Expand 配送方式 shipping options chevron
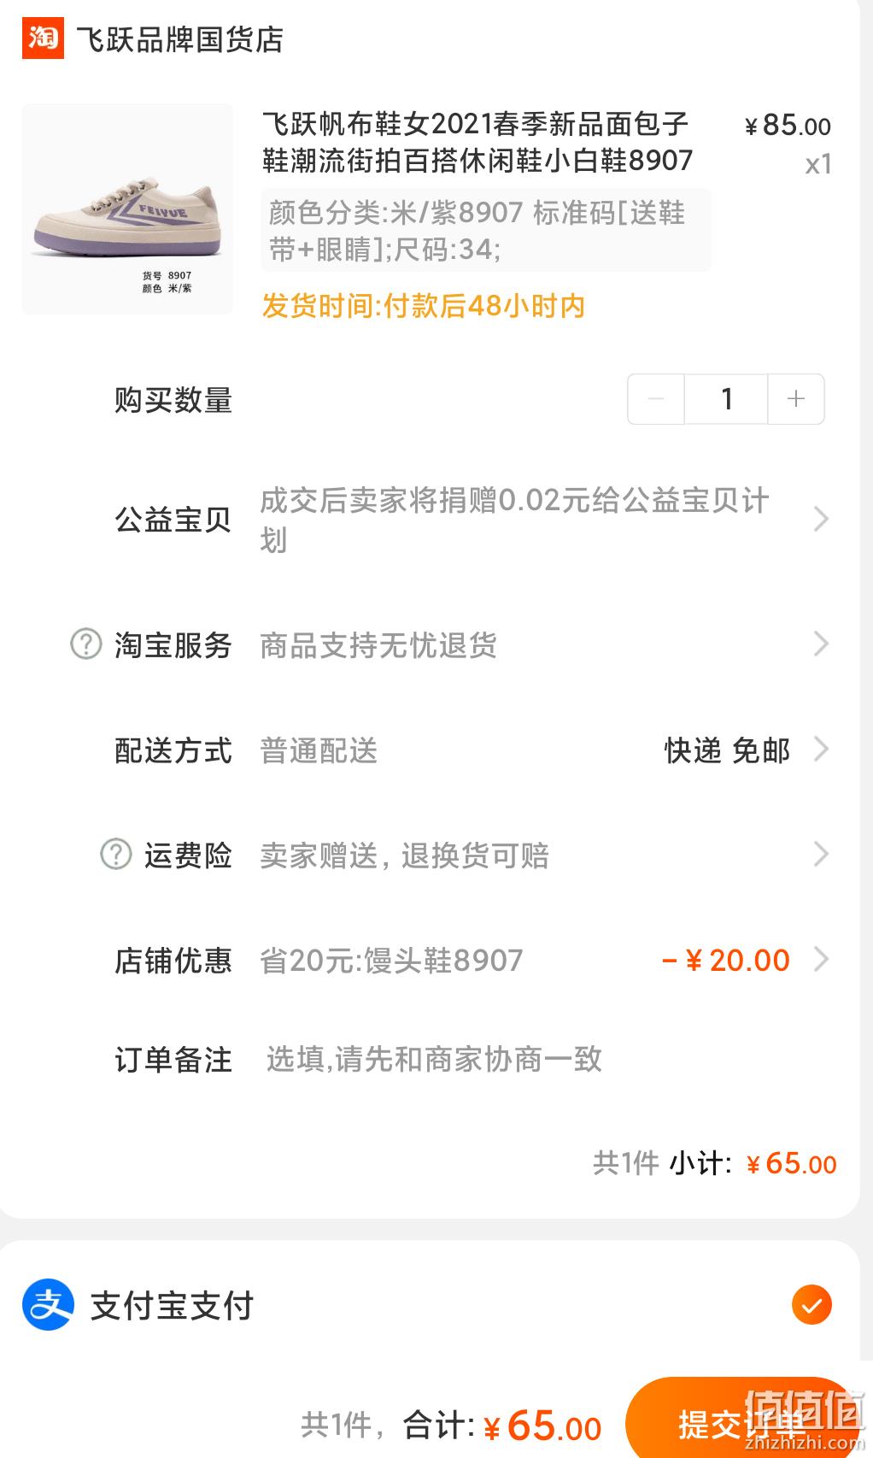The width and height of the screenshot is (873, 1458). tap(821, 750)
